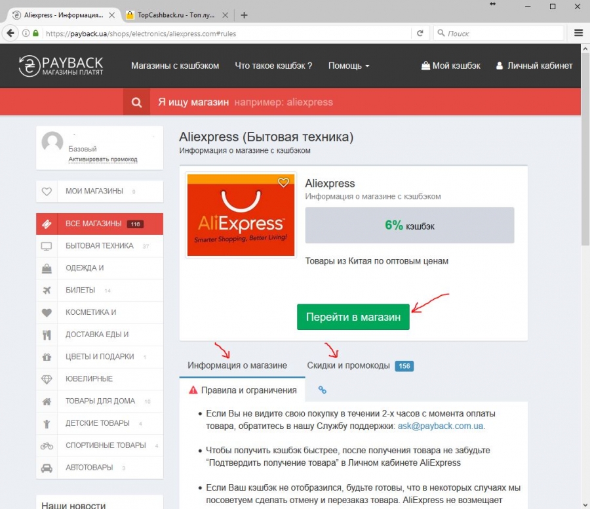The height and width of the screenshot is (509, 590).
Task: Click the house icon beside Товары для дома
Action: click(x=47, y=401)
